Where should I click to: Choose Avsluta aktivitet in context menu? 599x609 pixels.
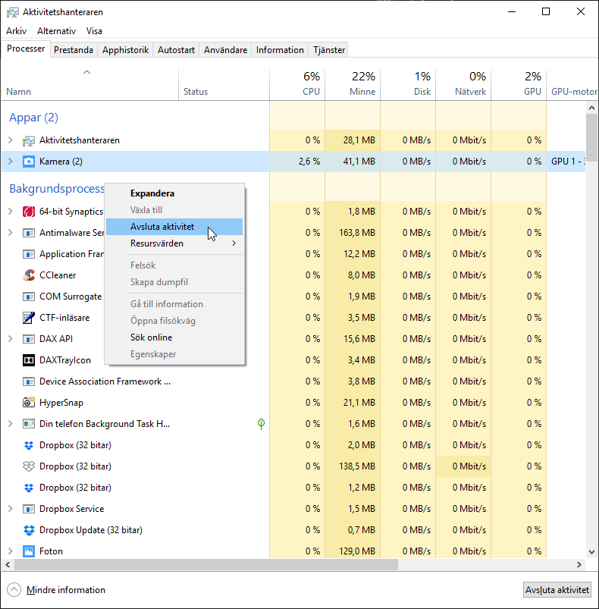tap(162, 227)
